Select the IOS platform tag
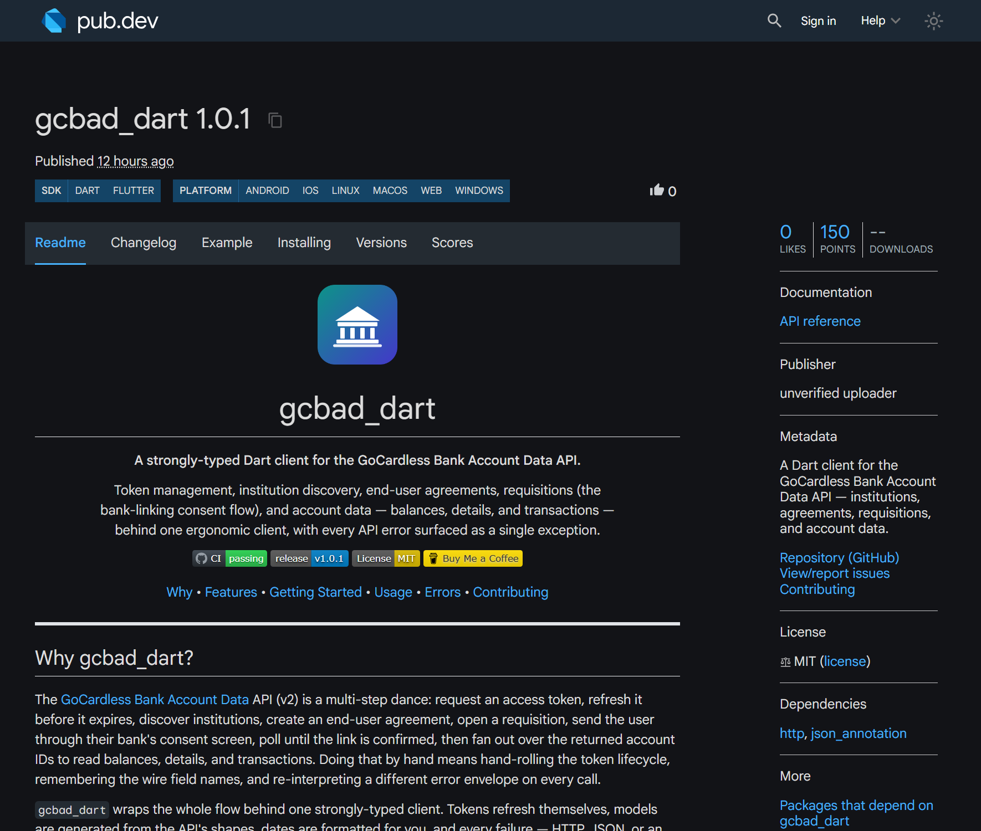 pyautogui.click(x=310, y=191)
